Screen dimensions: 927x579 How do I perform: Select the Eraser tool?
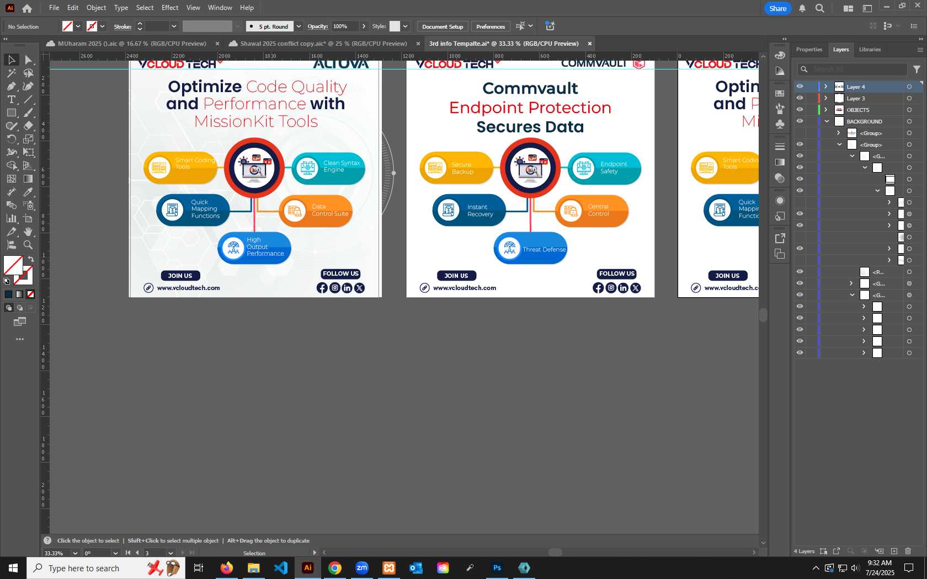point(28,126)
